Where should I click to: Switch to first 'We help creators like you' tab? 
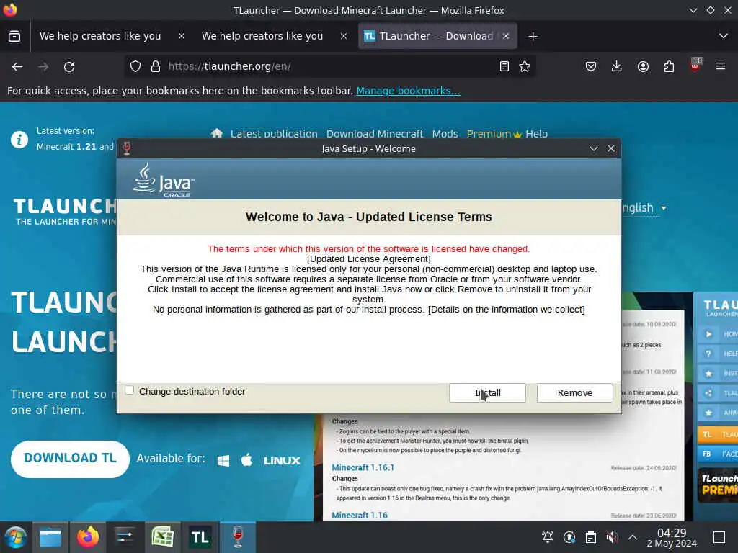point(100,36)
